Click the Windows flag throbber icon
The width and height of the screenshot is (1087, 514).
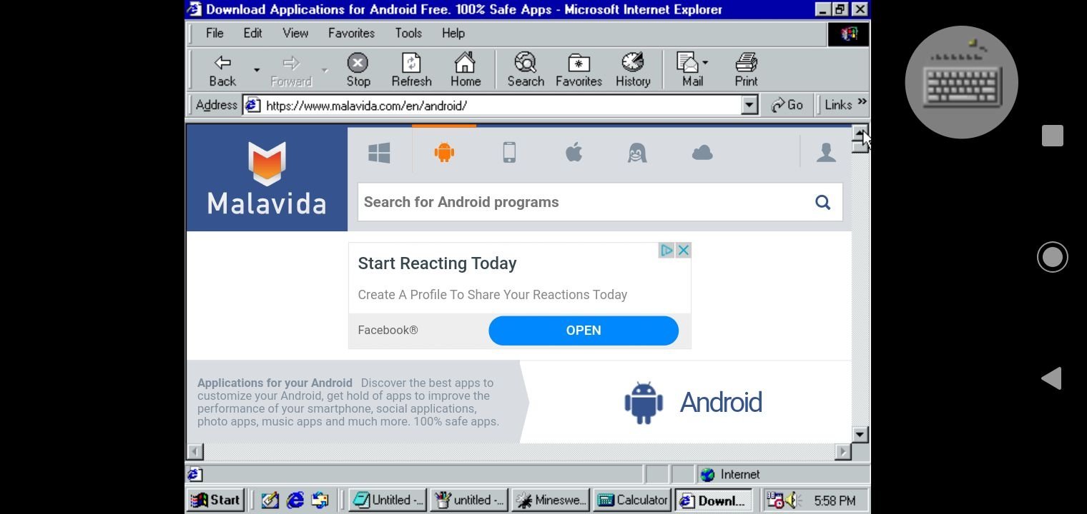tap(848, 34)
